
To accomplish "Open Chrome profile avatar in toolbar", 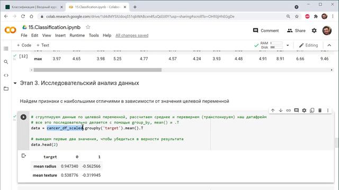I will pos(324,16).
